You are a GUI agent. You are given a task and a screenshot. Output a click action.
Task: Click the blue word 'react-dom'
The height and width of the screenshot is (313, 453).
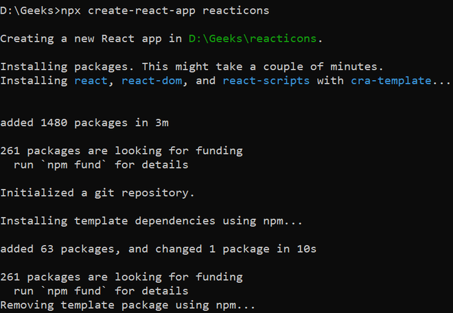point(152,81)
